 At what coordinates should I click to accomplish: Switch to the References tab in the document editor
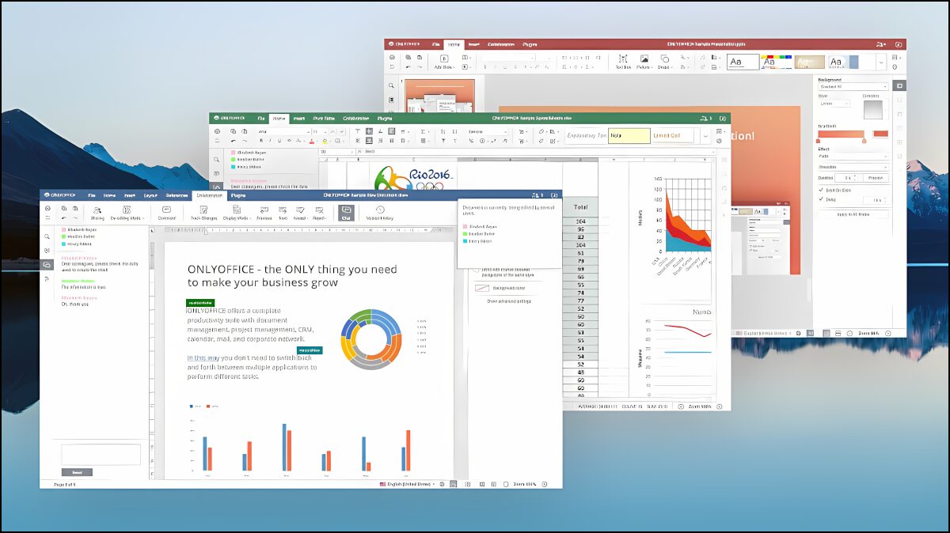177,195
